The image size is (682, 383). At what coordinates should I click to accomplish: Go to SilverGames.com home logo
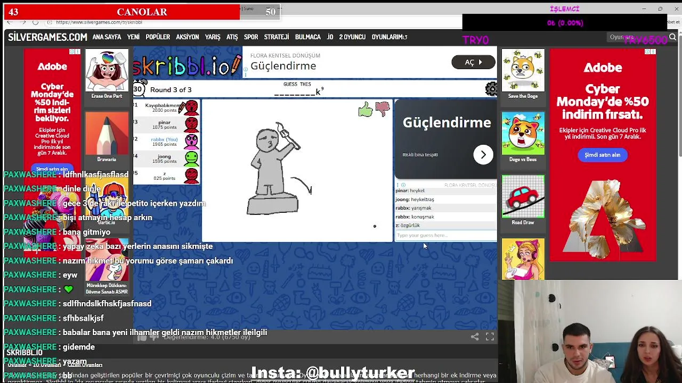[x=47, y=37]
